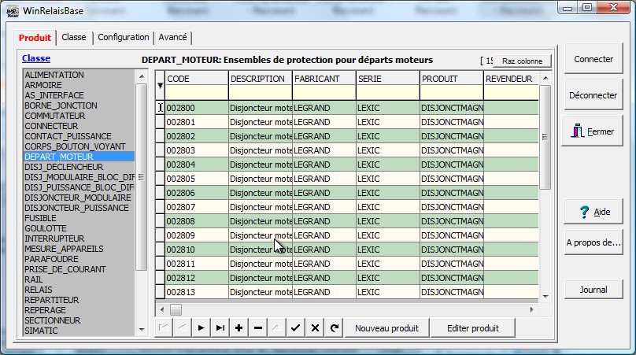Click the Nouveau produit button
Screen dimensions: 636x355
[386, 327]
